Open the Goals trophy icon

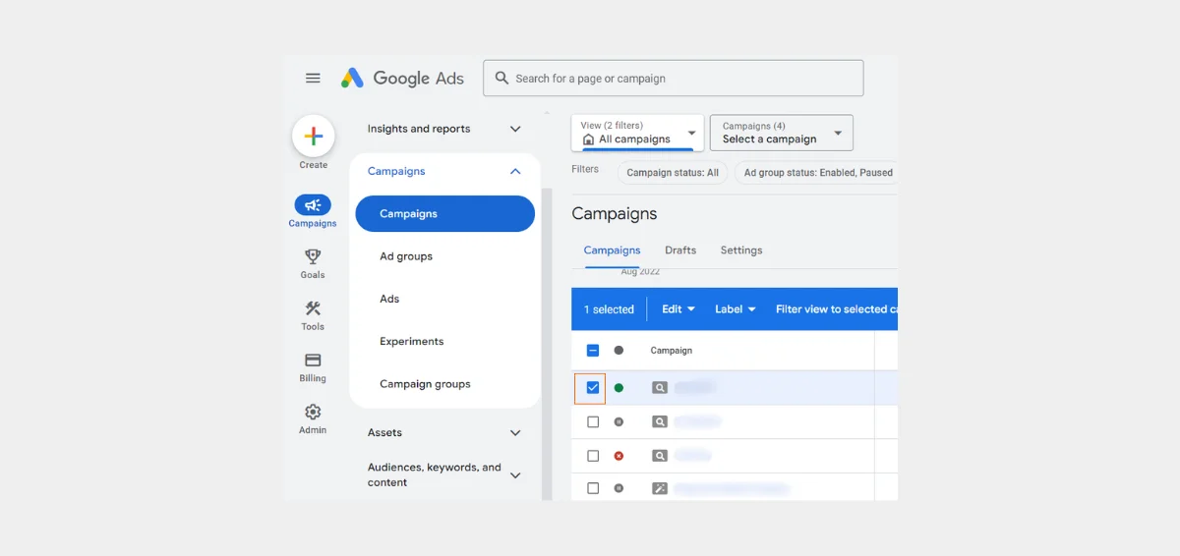click(313, 256)
